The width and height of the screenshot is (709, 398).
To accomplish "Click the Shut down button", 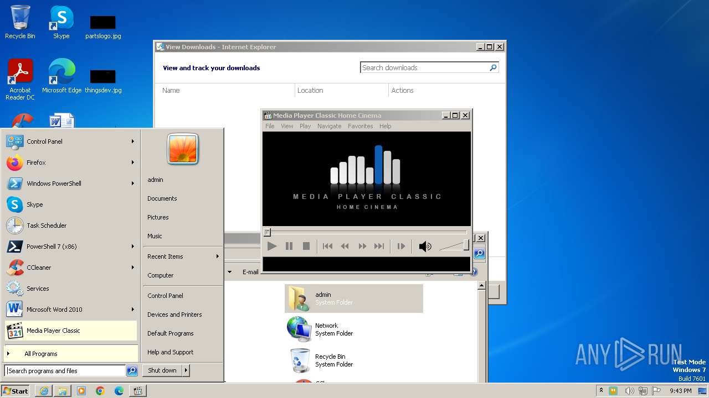I will click(162, 370).
